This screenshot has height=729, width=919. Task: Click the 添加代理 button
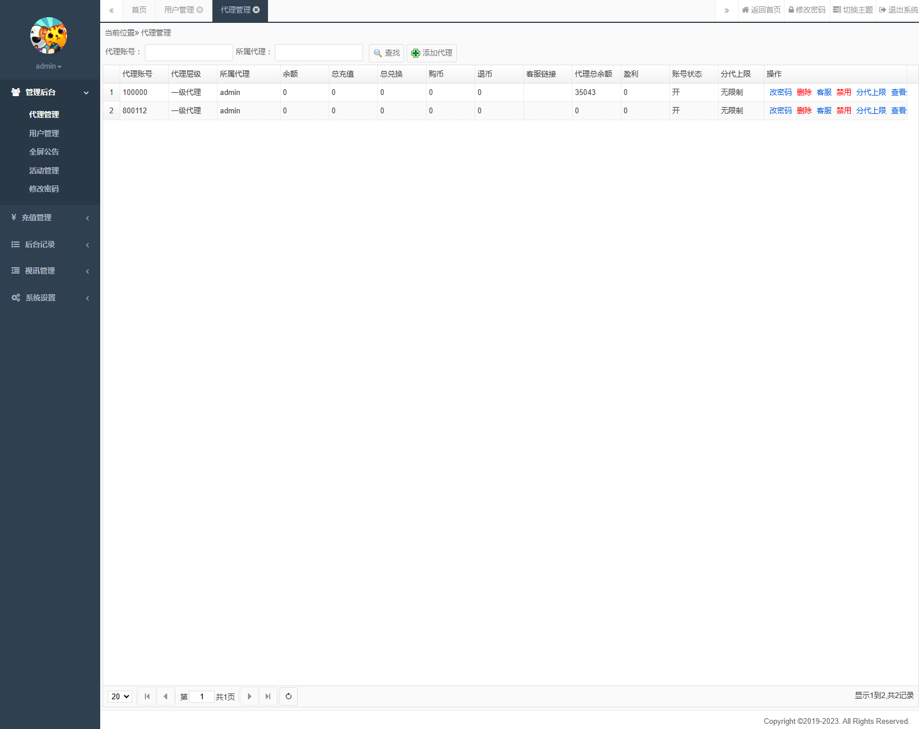point(432,53)
